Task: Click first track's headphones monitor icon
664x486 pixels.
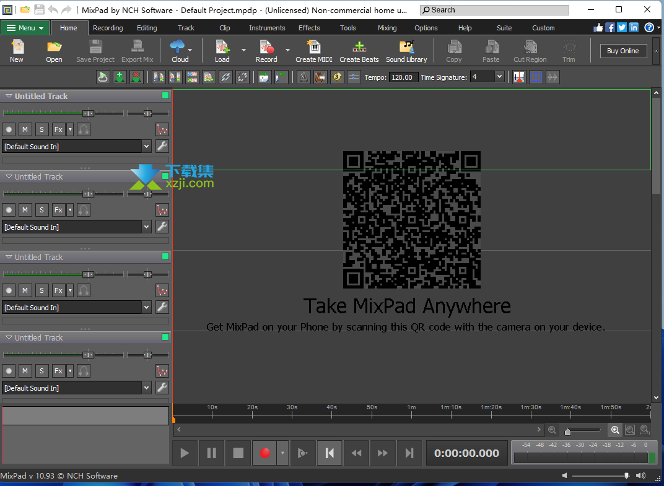Action: pos(84,129)
